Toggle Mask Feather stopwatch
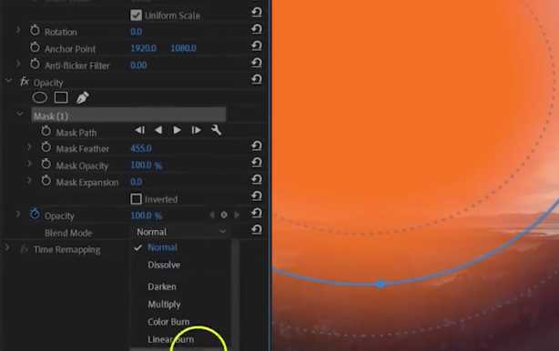 tap(46, 147)
